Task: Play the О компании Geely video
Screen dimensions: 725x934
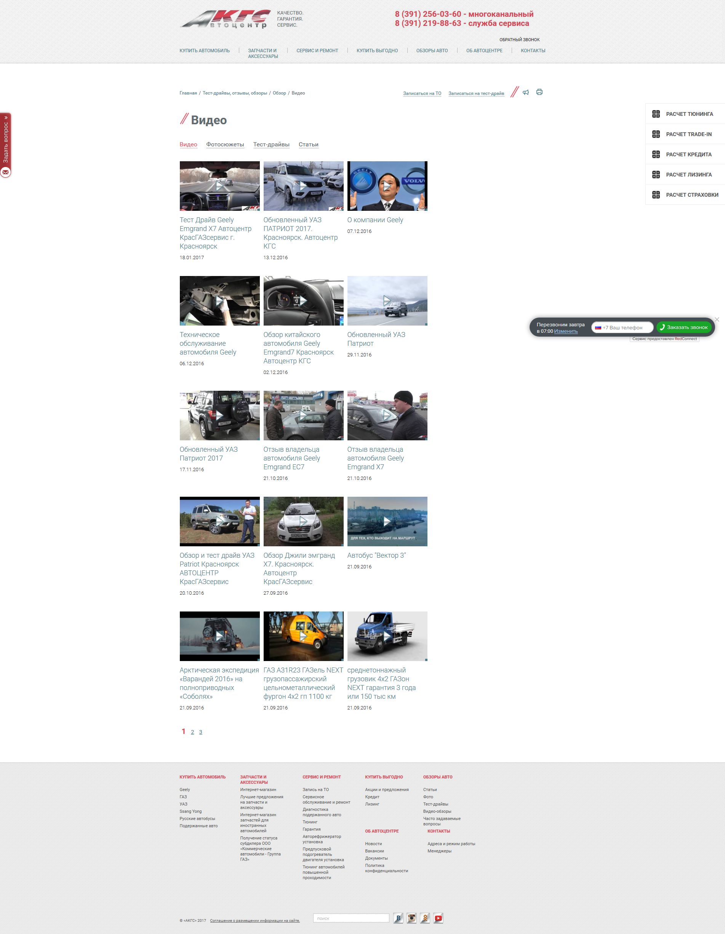Action: point(387,186)
